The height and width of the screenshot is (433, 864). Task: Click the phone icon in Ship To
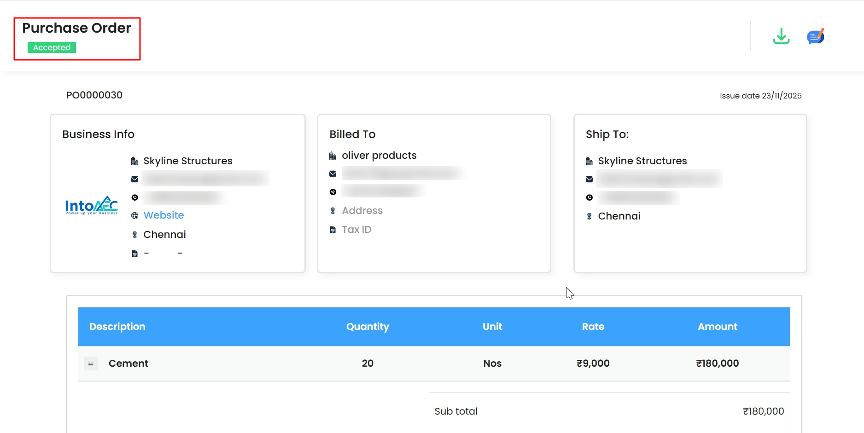point(589,197)
